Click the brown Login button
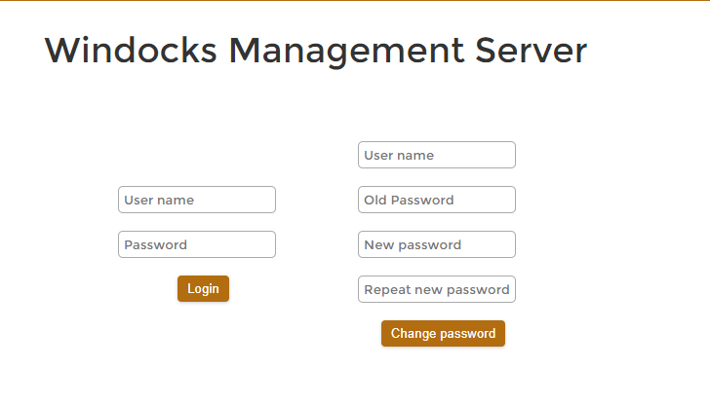The height and width of the screenshot is (405, 710). (x=203, y=288)
